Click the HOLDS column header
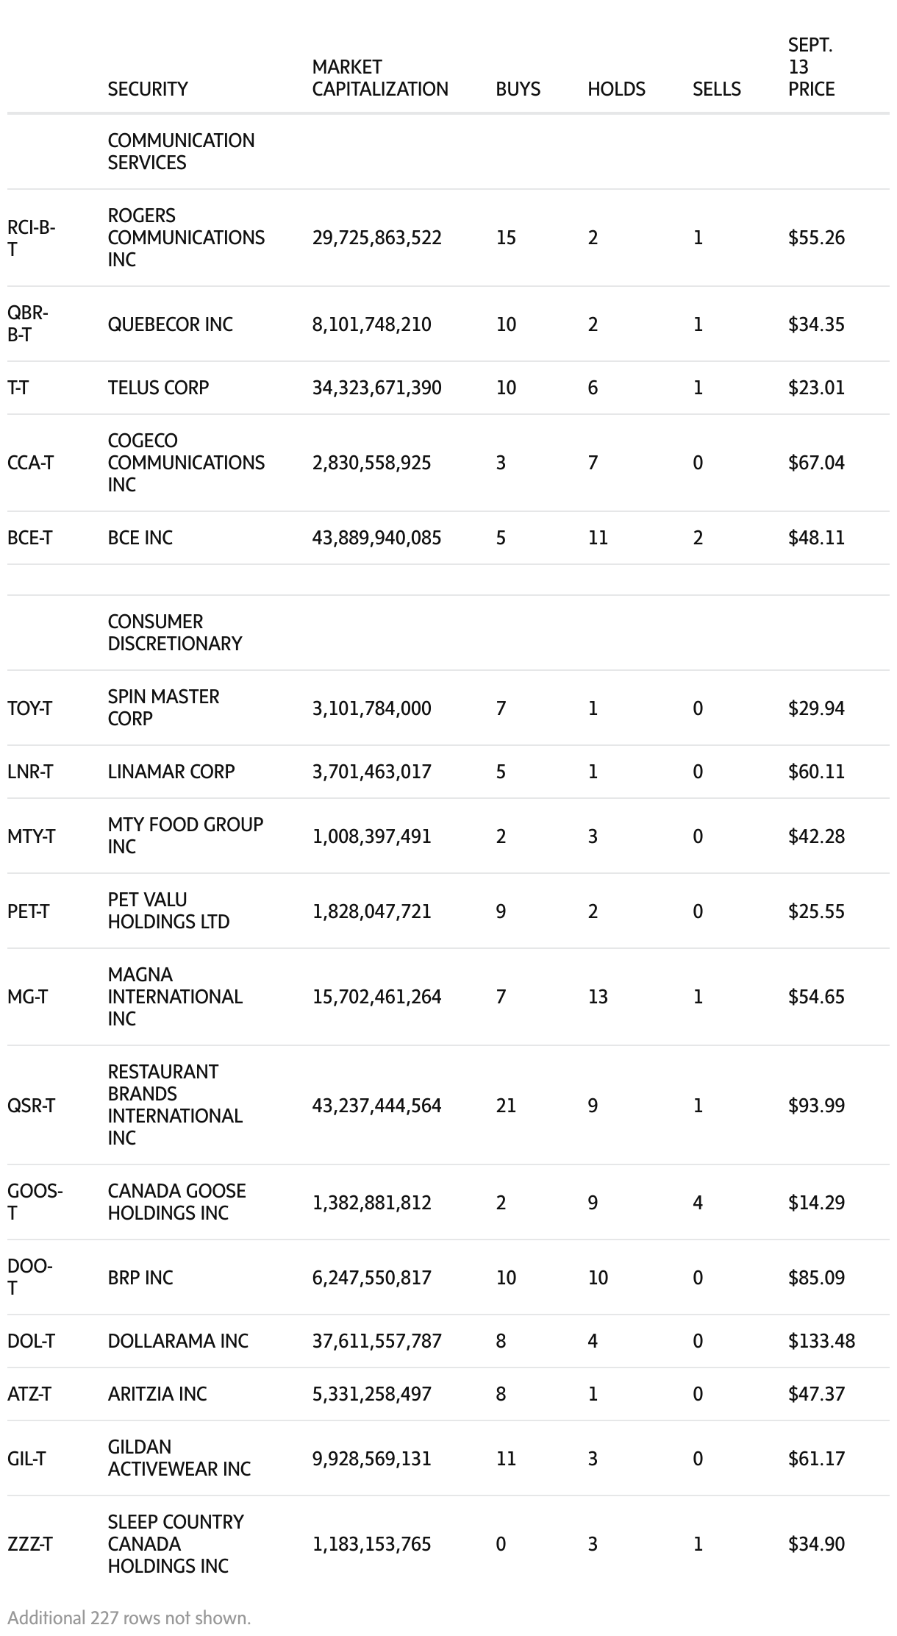This screenshot has width=897, height=1636. coord(616,89)
